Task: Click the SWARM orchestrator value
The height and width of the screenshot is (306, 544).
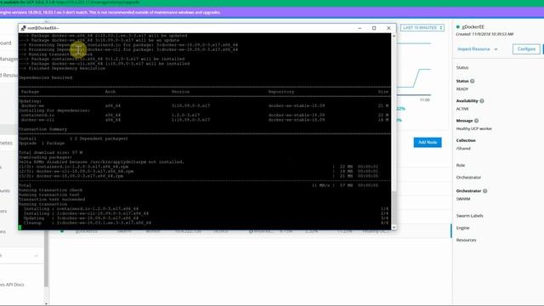Action: click(x=462, y=199)
